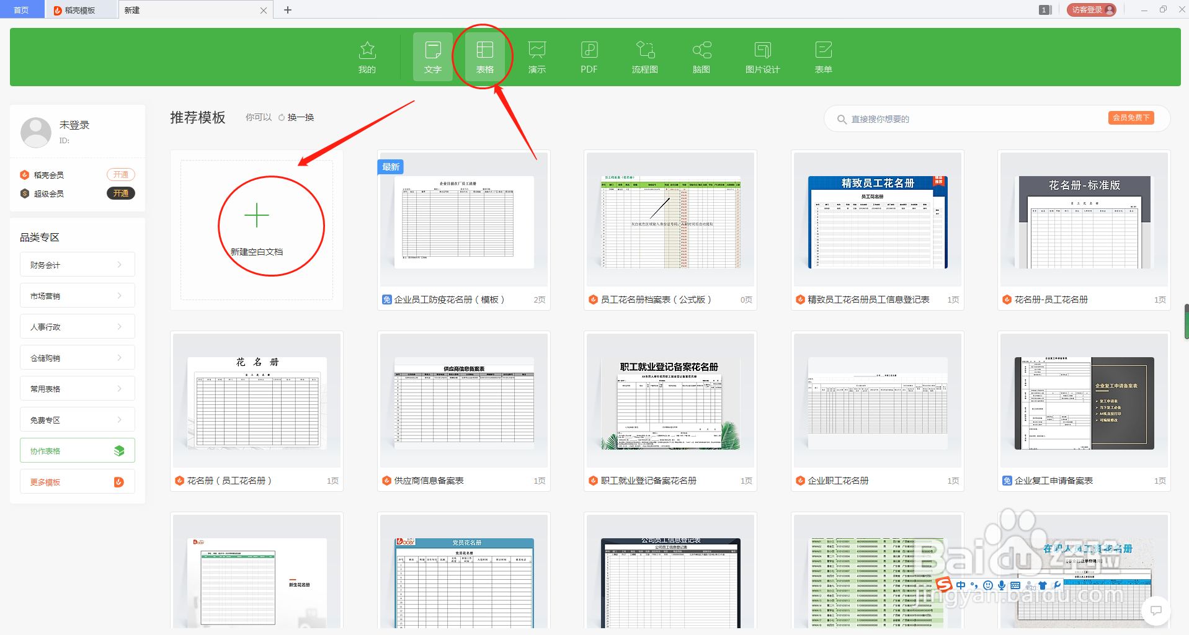Image resolution: width=1189 pixels, height=635 pixels.
Task: Open the PDF tool
Action: [x=587, y=56]
